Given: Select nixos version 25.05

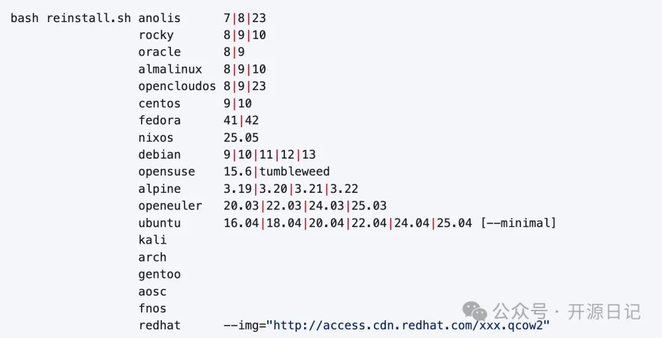Looking at the screenshot, I should tap(241, 138).
